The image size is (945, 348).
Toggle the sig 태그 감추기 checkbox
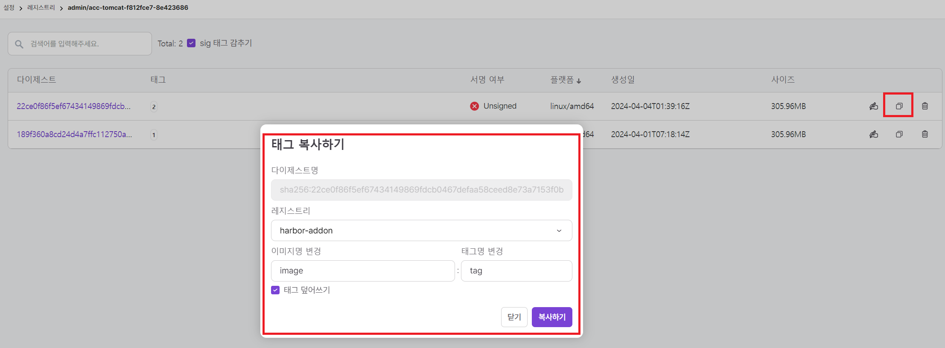pyautogui.click(x=191, y=43)
